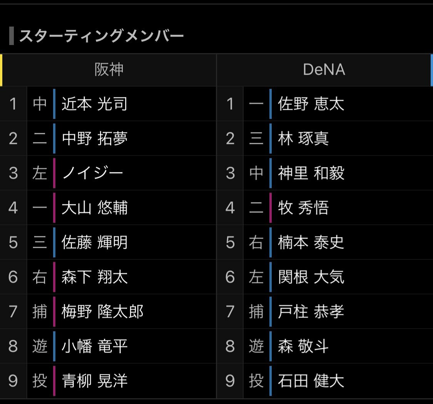View 牧 秀悟 player details
Screen dimensions: 433x404
click(303, 208)
